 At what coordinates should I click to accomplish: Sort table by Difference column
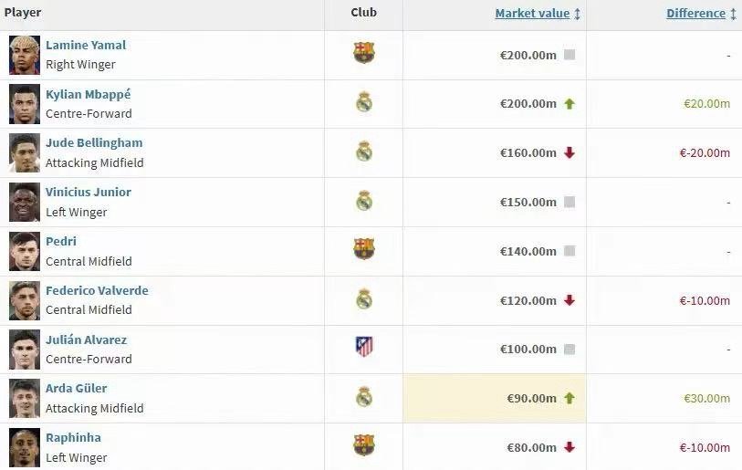point(695,14)
